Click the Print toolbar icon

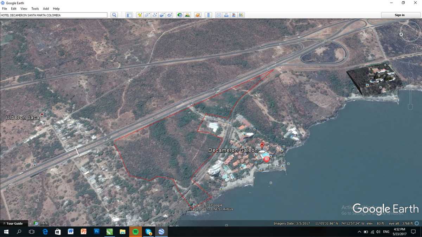(x=226, y=15)
